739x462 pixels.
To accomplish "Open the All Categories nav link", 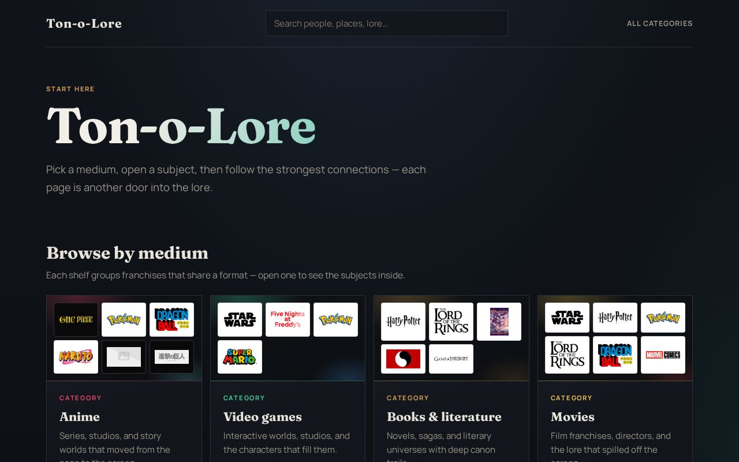I will [659, 24].
